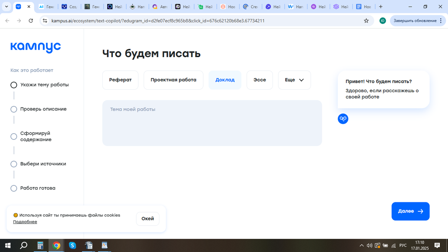Switch to the AI Гене tab
448x252 pixels.
(x=47, y=7)
